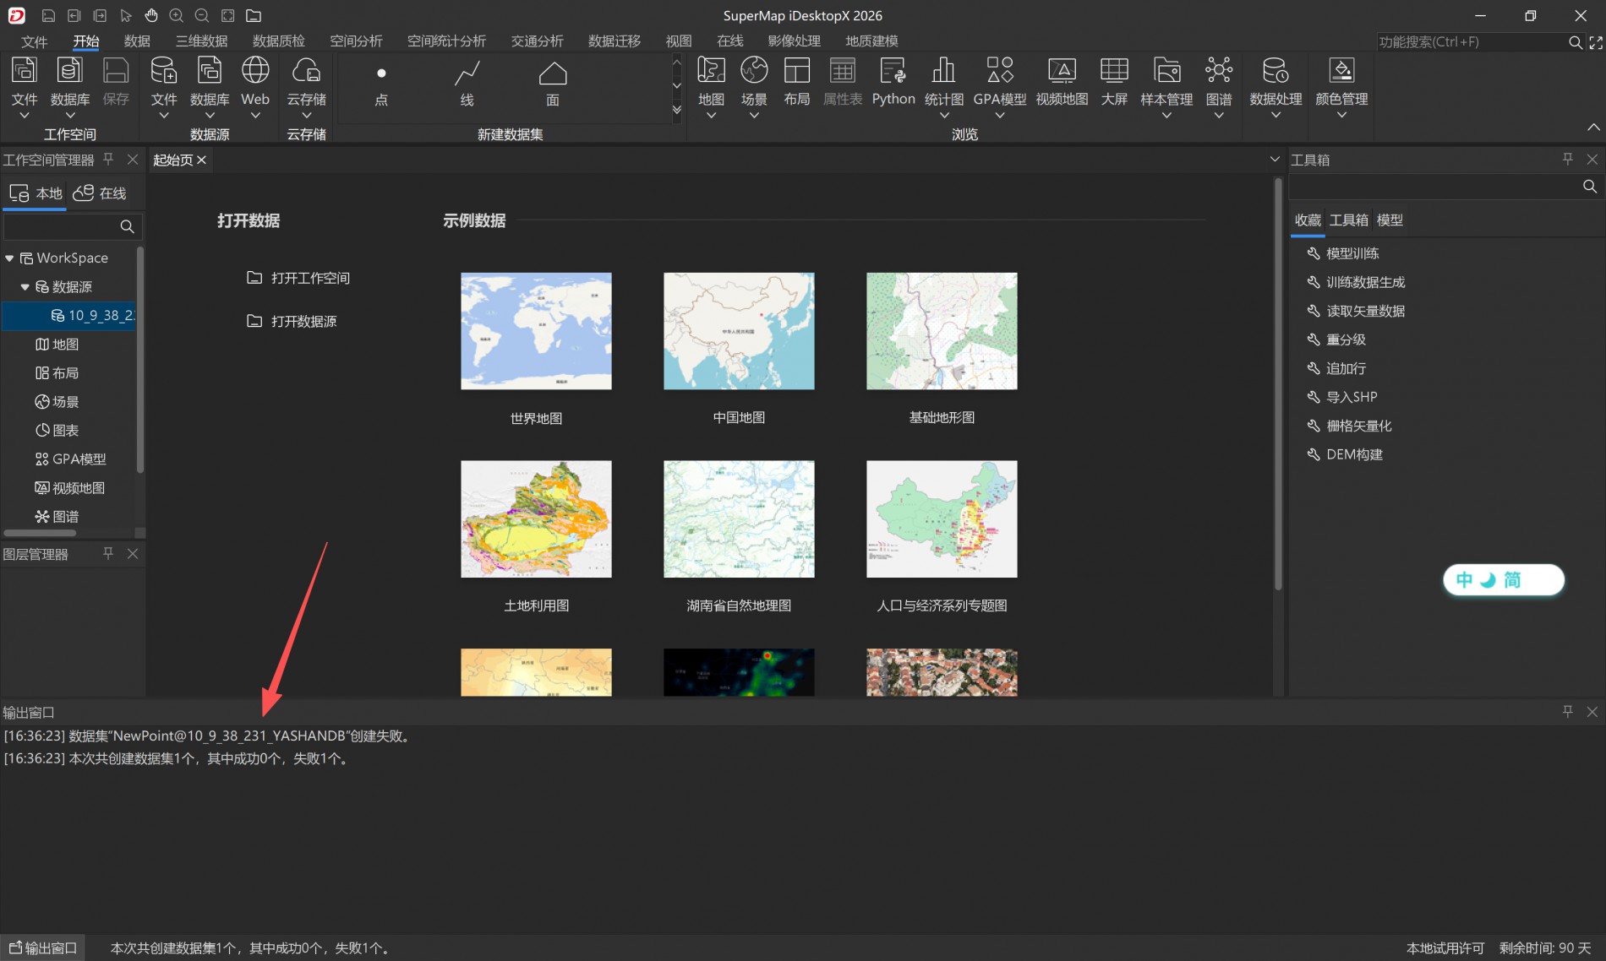Viewport: 1606px width, 961px height.
Task: Switch to the 空间分析 ribbon tab
Action: click(356, 41)
